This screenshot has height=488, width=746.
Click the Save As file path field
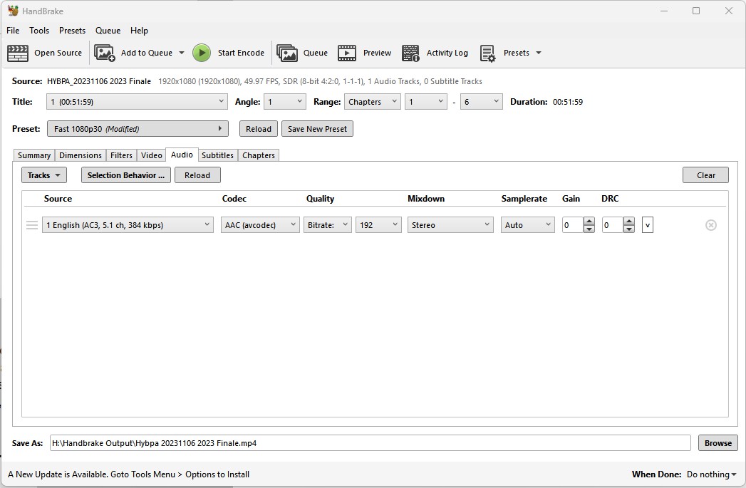[x=370, y=443]
